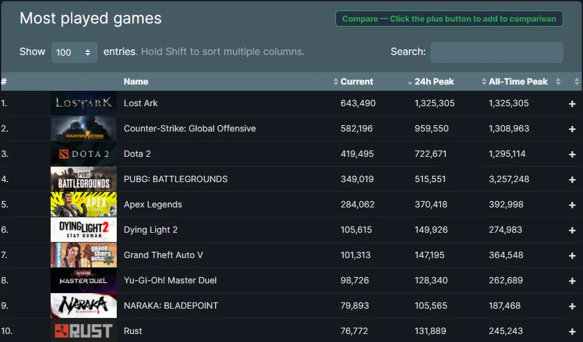Click the Most played games heading
Image resolution: width=583 pixels, height=342 pixels.
pyautogui.click(x=90, y=19)
